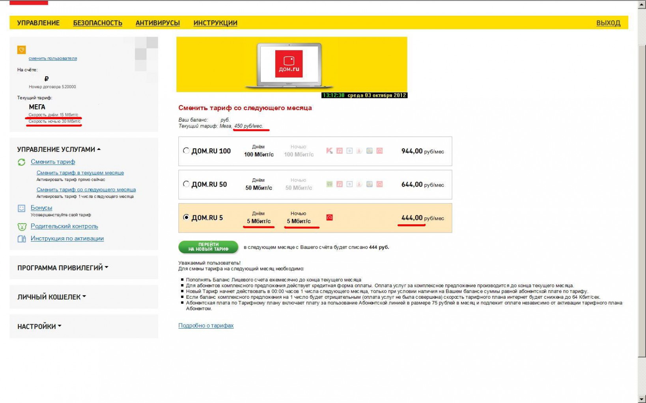Open the Подробно о тарифах link

pos(206,325)
